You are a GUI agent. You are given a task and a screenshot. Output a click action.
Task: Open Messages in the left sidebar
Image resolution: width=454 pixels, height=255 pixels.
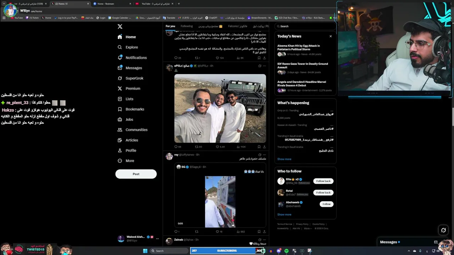[x=130, y=68]
